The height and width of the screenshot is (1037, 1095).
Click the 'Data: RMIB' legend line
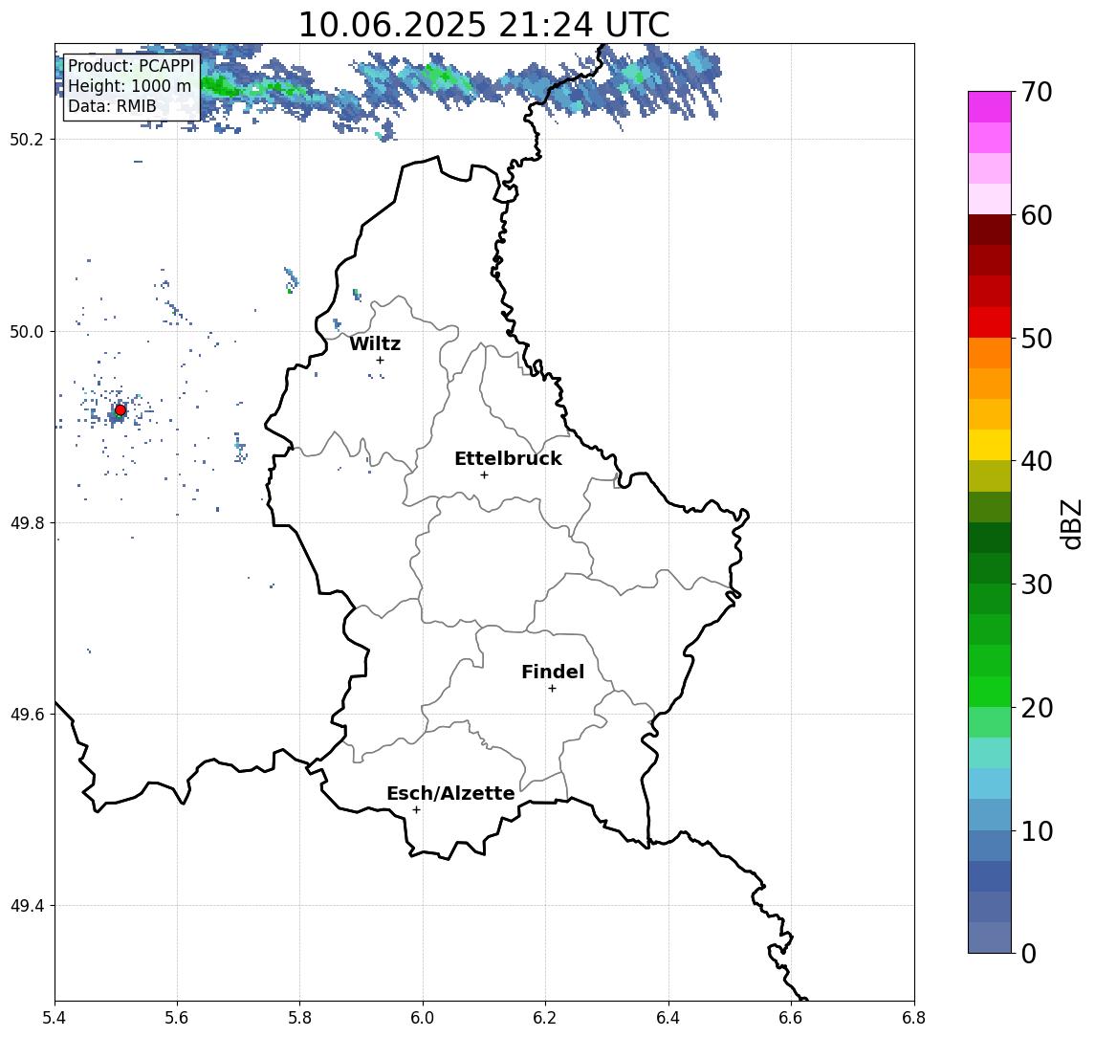[112, 106]
